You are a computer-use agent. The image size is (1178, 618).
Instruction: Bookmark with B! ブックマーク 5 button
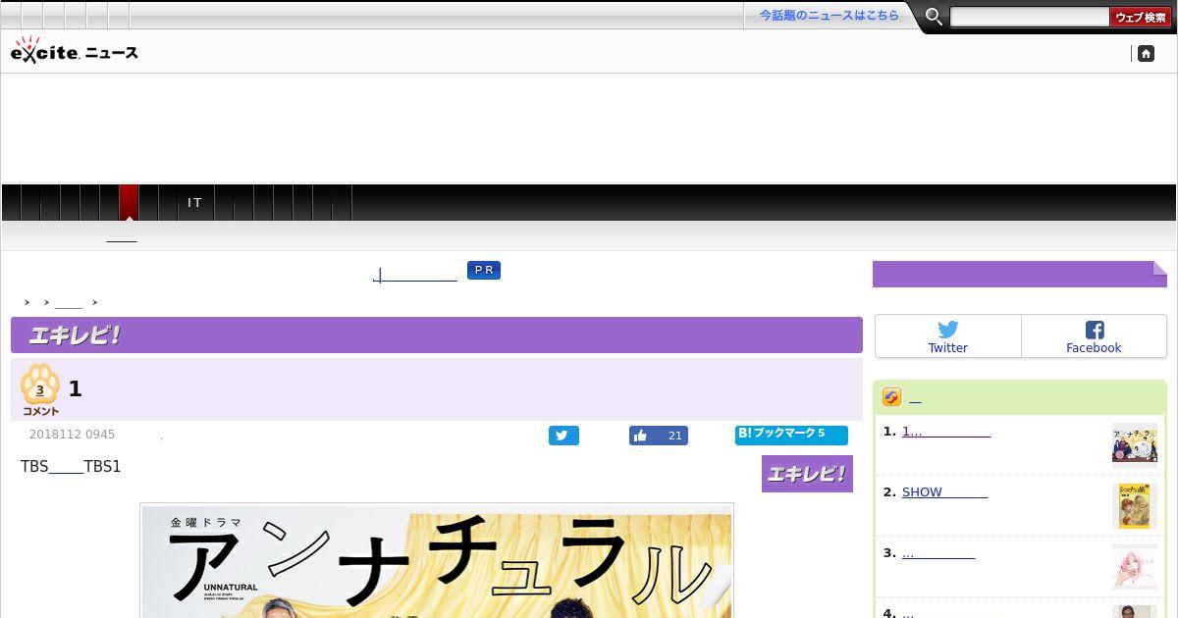tap(791, 435)
